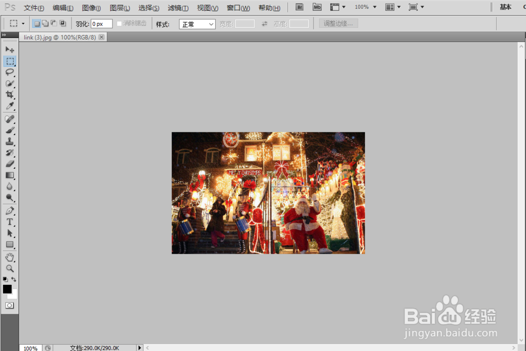The height and width of the screenshot is (351, 526).
Task: Select the Eyedropper tool
Action: pos(9,106)
